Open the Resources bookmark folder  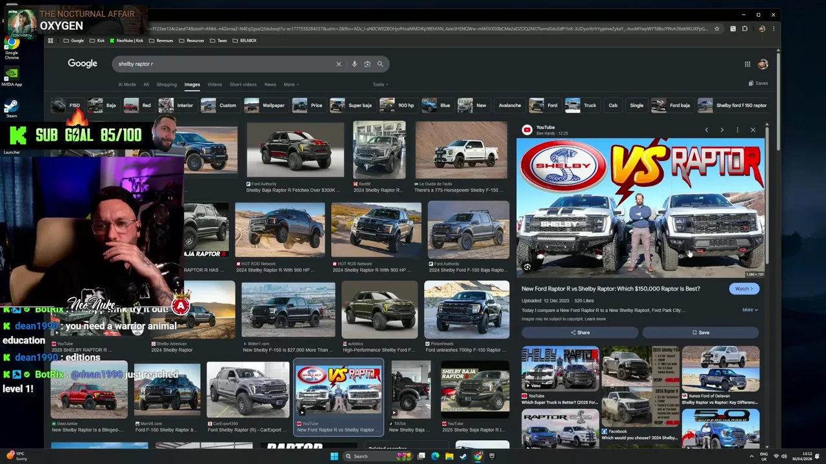[x=191, y=41]
